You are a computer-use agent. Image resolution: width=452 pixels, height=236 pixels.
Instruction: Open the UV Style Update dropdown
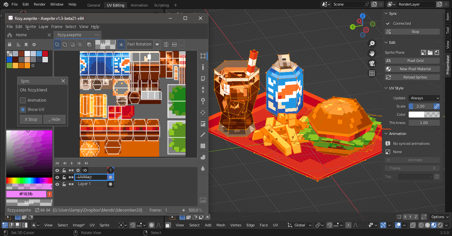(x=424, y=98)
